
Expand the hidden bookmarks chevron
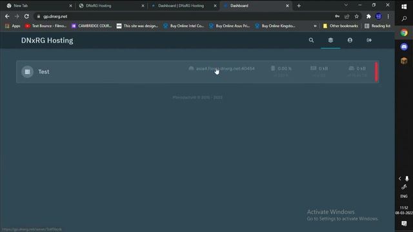pyautogui.click(x=315, y=26)
